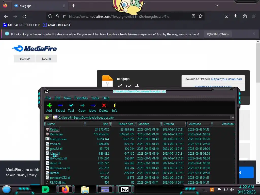Screen dimensions: 260x195
Task: Open the View menu in 7-Zip
Action: tap(68, 98)
